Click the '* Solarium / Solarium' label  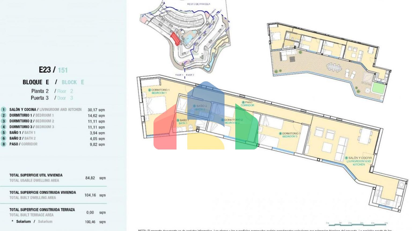(32, 222)
